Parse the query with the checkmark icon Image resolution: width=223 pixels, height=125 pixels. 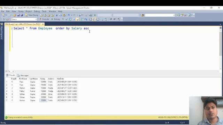(x=67, y=19)
